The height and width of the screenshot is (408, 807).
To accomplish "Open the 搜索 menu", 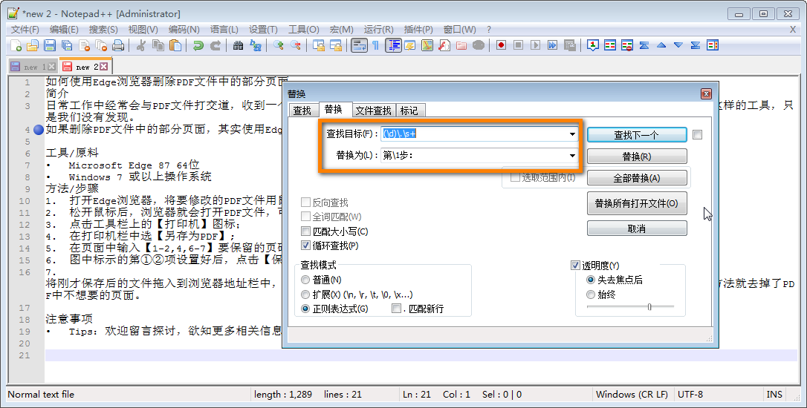I will pos(103,29).
